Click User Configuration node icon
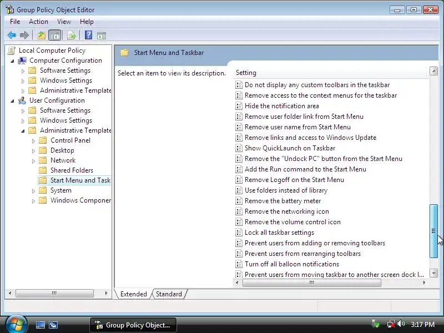 (22, 100)
